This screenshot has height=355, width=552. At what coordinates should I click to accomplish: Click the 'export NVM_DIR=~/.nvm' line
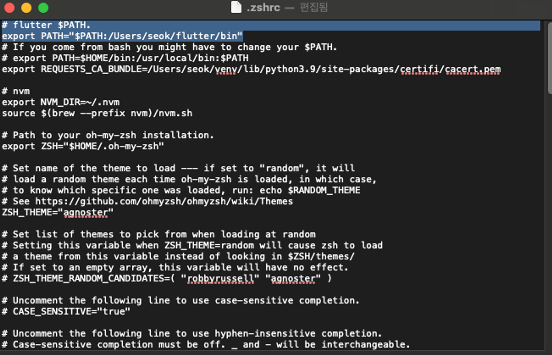point(61,102)
